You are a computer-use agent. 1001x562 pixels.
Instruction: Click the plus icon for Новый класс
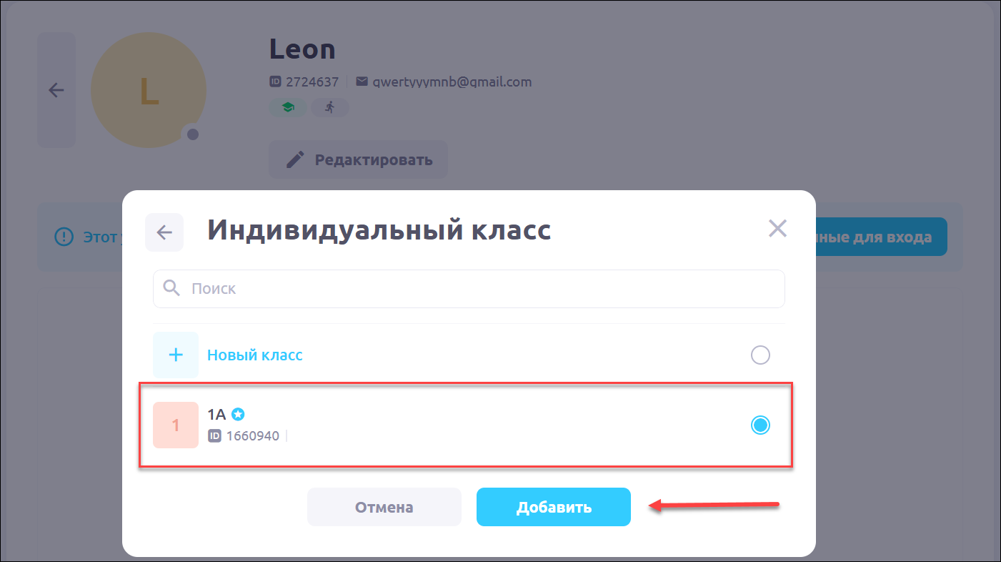click(176, 355)
